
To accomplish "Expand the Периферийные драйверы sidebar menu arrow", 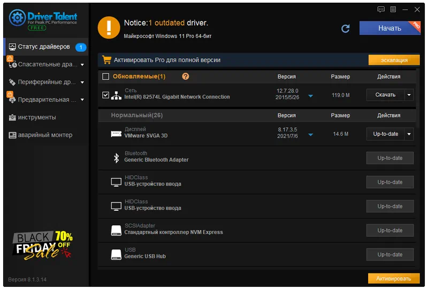I will click(x=82, y=82).
